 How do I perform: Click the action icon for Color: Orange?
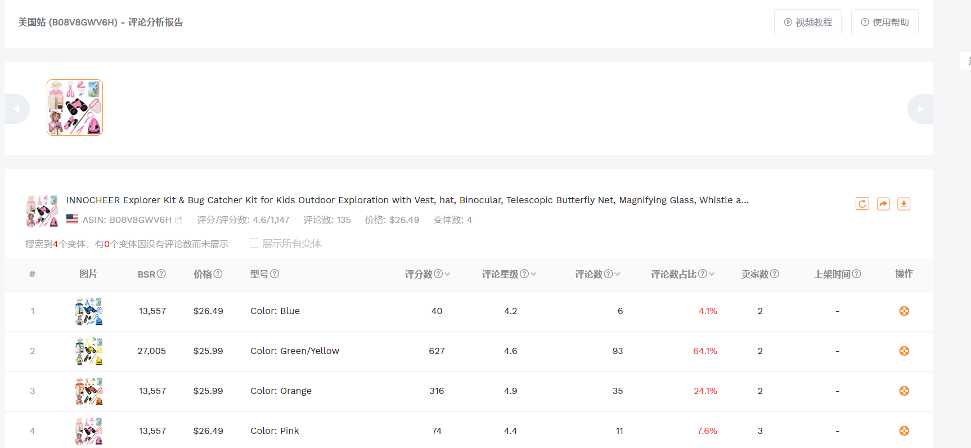tap(904, 391)
